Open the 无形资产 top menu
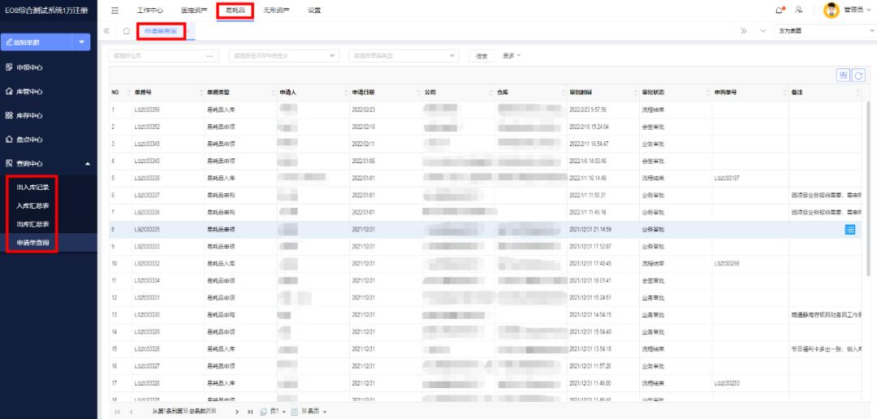877x419 pixels. [x=276, y=11]
